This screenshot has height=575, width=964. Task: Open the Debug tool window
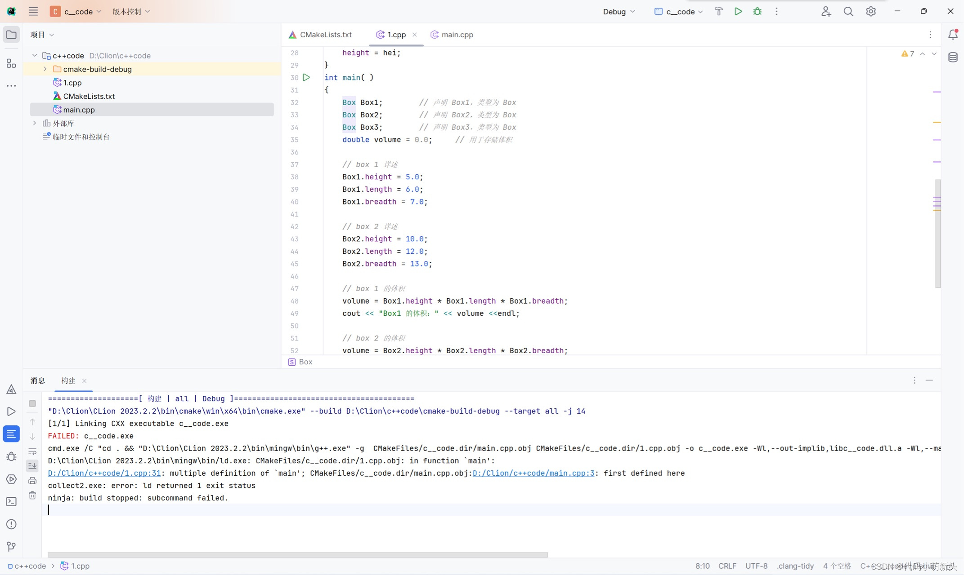coord(11,456)
